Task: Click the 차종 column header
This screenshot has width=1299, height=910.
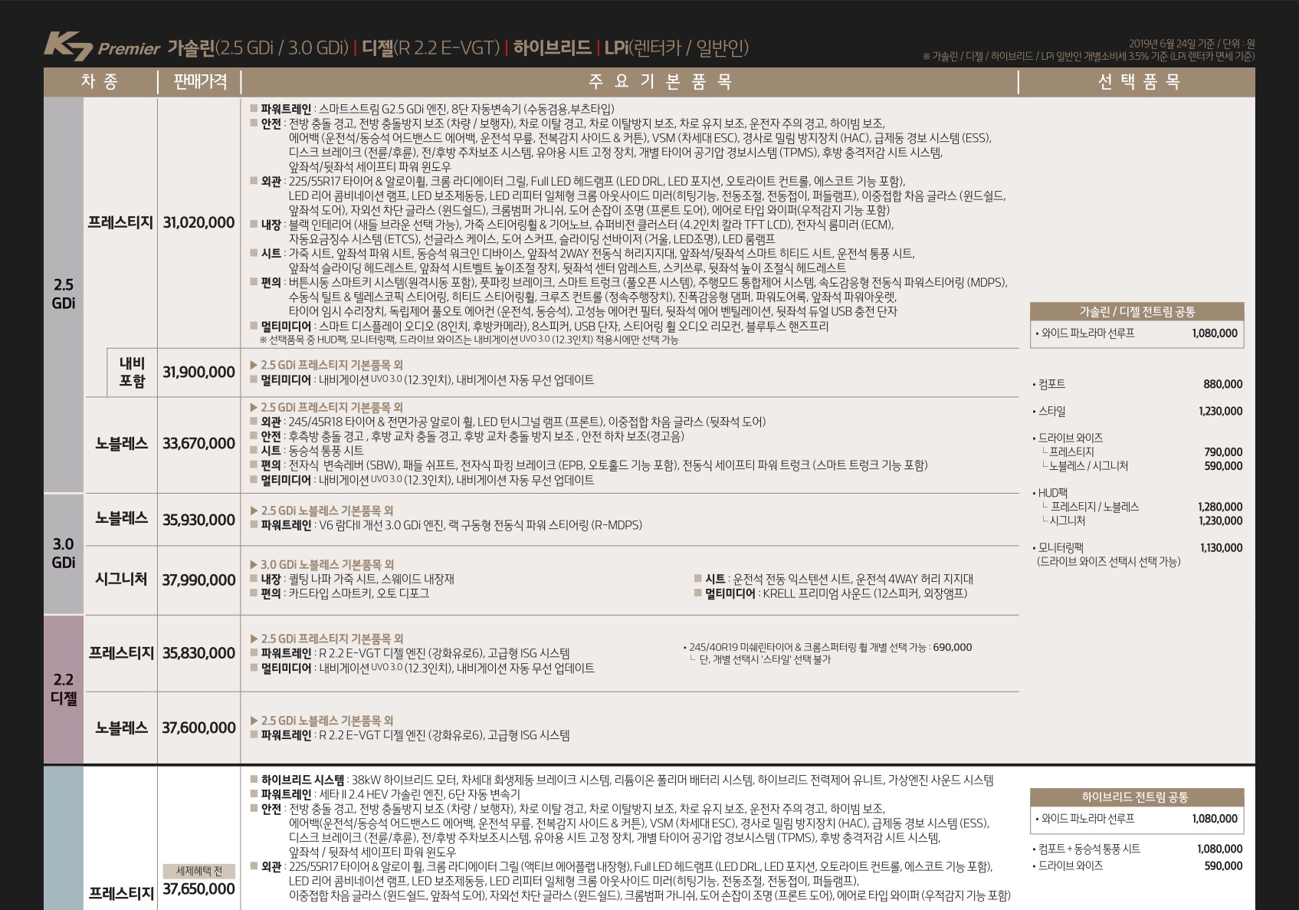Action: click(x=100, y=81)
